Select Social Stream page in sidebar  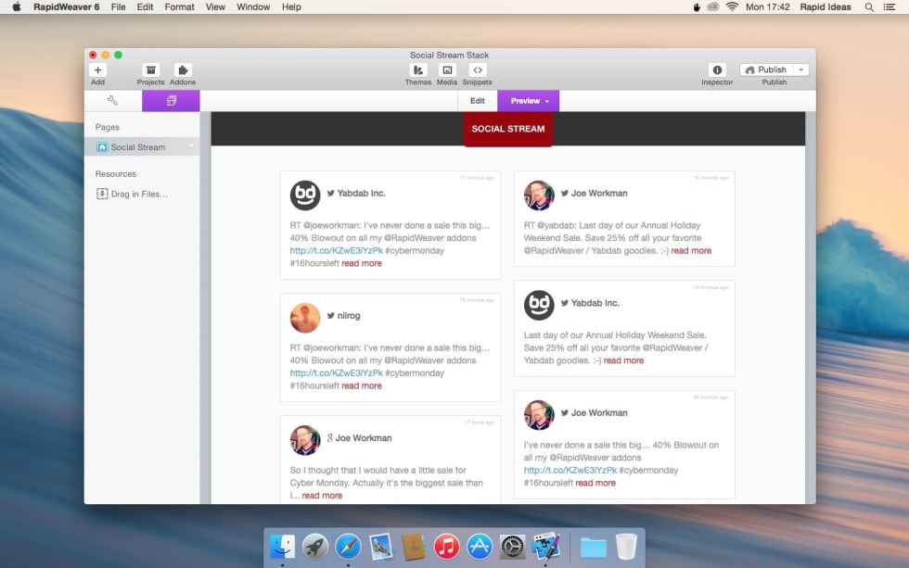pyautogui.click(x=141, y=147)
